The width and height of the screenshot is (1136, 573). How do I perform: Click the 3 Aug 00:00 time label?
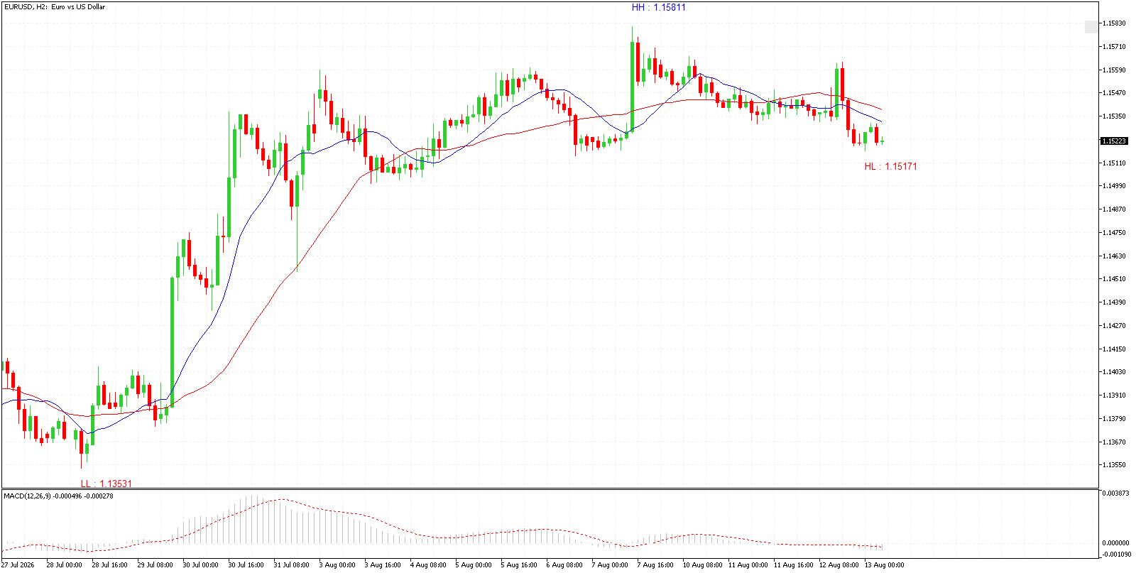(x=337, y=565)
